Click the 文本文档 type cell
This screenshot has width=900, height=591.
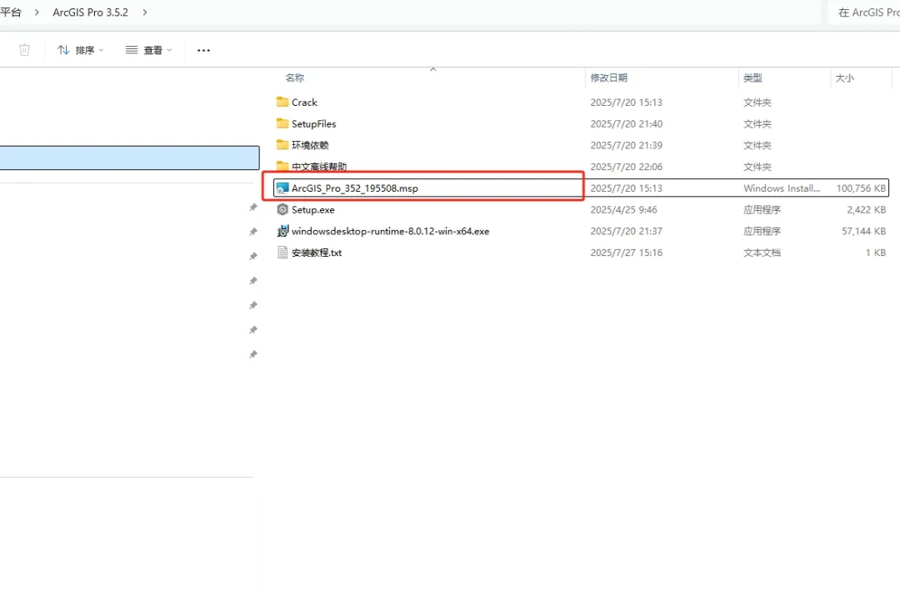762,252
